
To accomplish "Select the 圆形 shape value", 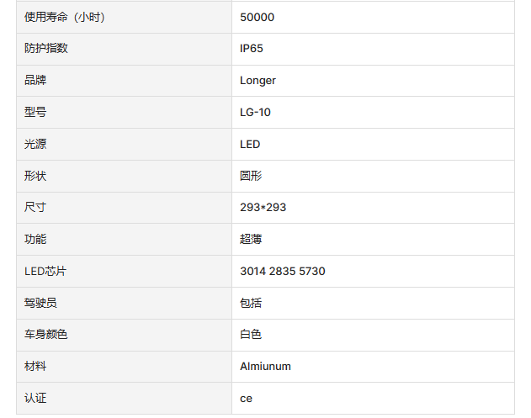I will pos(251,176).
